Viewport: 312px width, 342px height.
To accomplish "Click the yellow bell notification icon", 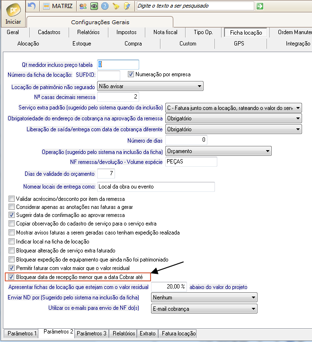I will click(x=116, y=6).
